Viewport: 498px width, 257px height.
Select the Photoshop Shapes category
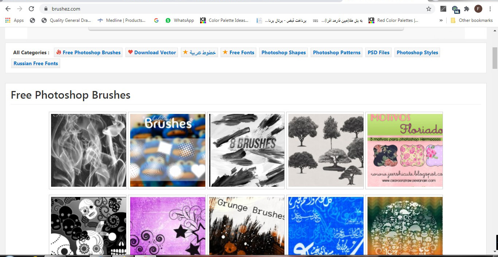coord(284,52)
